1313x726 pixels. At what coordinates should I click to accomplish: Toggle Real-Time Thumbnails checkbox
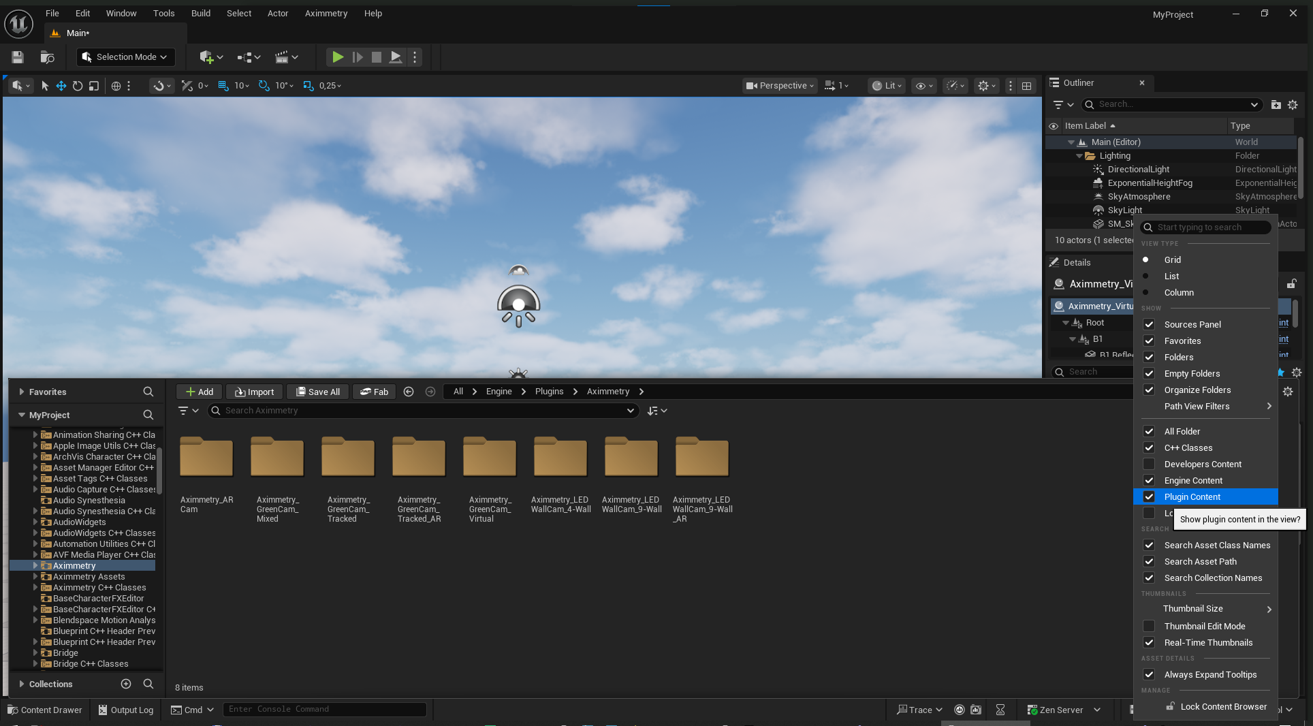(x=1149, y=642)
